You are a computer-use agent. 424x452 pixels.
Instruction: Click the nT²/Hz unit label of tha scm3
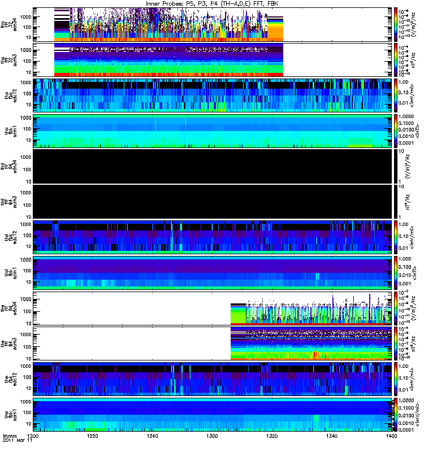(414, 60)
